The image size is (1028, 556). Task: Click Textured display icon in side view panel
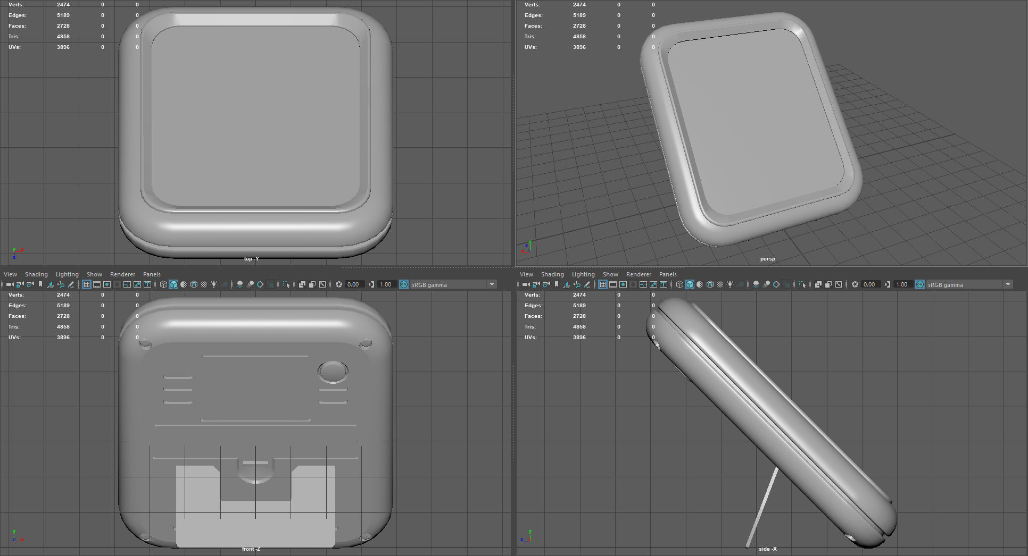[720, 284]
